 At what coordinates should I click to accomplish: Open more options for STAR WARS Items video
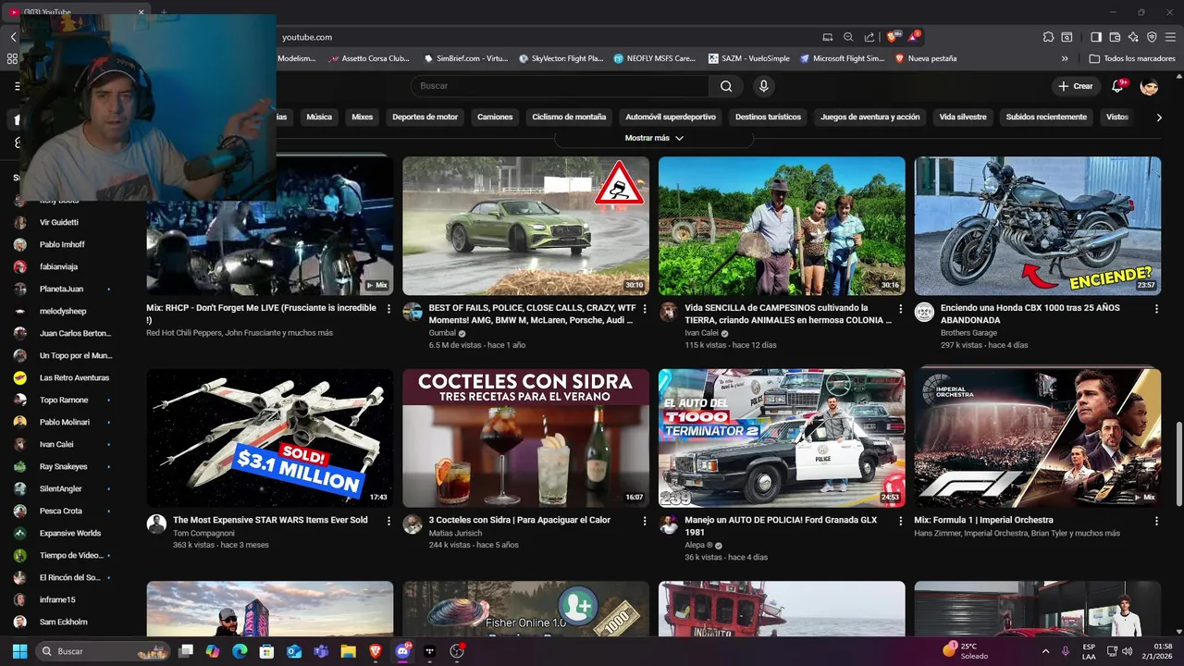388,521
